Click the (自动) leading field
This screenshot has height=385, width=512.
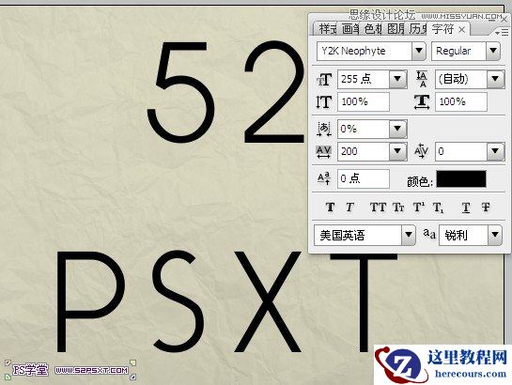click(x=461, y=79)
